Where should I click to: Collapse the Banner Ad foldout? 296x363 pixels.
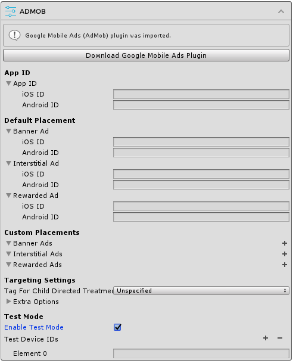tap(8, 131)
